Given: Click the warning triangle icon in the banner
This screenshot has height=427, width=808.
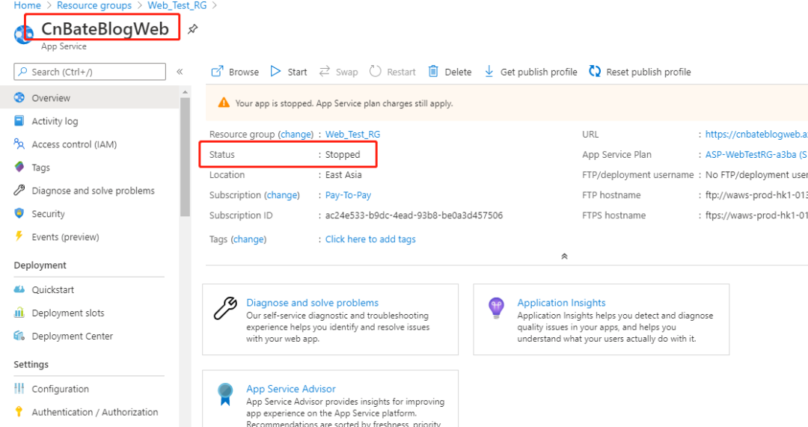Looking at the screenshot, I should point(224,102).
